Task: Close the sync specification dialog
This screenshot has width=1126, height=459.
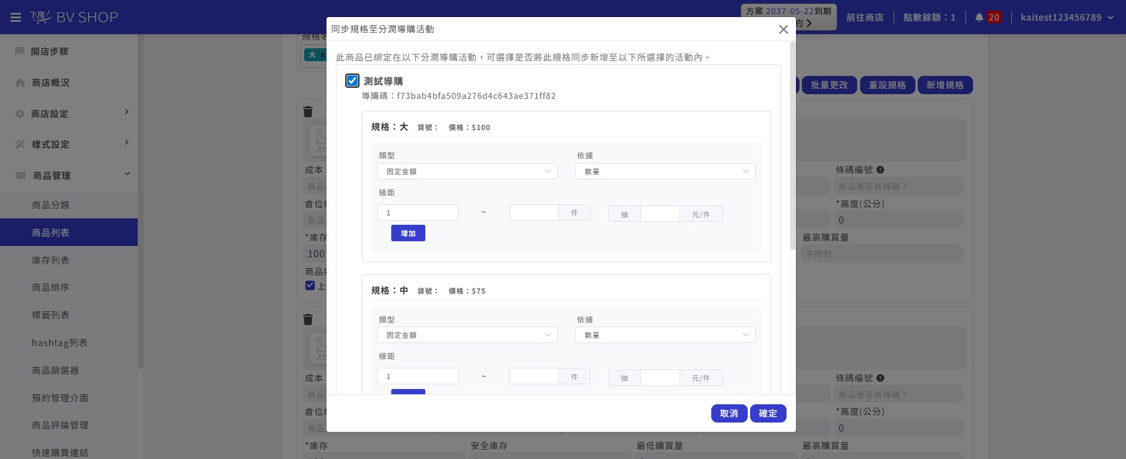Action: pyautogui.click(x=783, y=29)
